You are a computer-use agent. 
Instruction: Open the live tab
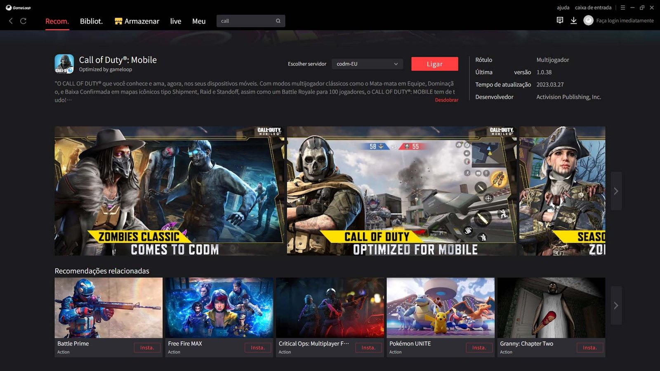[176, 21]
